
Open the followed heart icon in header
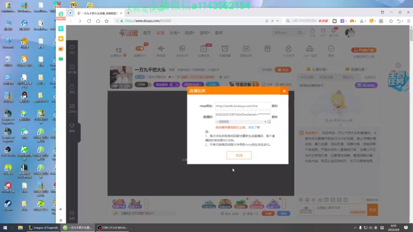(x=323, y=31)
